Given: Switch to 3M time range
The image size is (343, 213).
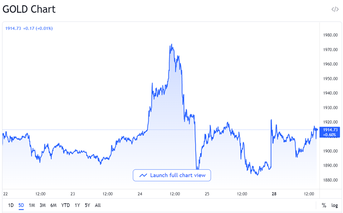Looking at the screenshot, I should [43, 205].
